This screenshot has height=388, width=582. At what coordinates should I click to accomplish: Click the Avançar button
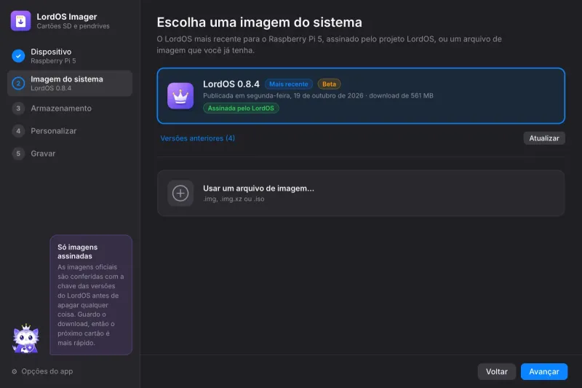tap(543, 372)
